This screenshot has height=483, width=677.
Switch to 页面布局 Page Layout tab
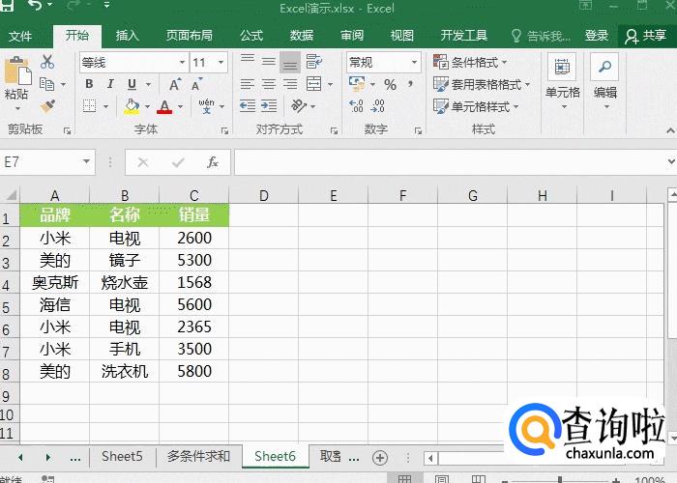190,36
